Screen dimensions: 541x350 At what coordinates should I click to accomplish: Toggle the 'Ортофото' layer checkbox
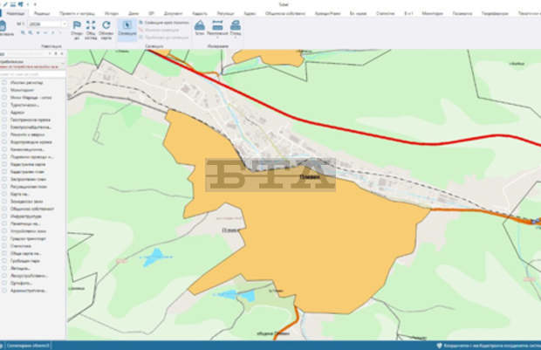pos(4,282)
